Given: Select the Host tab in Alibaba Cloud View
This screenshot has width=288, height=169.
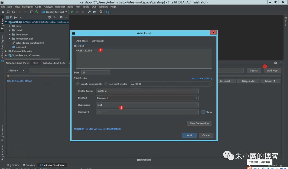Looking at the screenshot, I should [36, 63].
